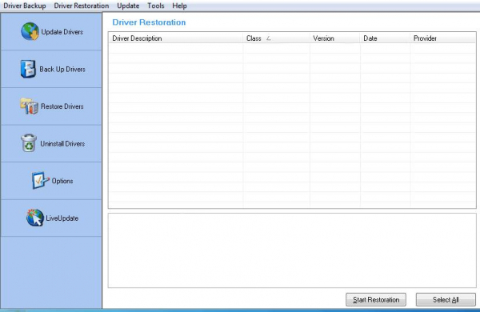Open the Driver Restoration menu
480x312 pixels.
pos(82,6)
